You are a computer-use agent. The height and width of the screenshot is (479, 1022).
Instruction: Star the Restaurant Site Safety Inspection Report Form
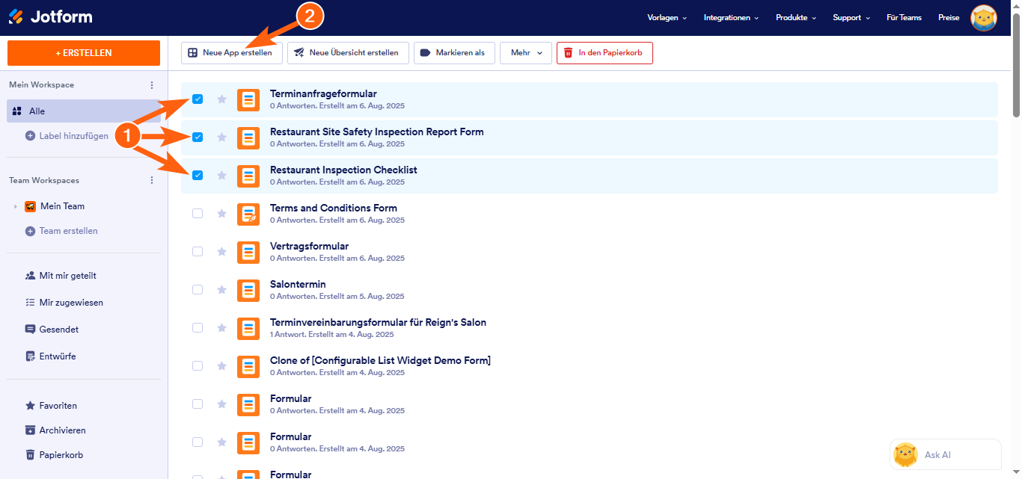coord(221,137)
